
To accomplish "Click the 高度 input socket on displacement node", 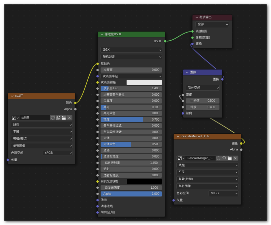I will pyautogui.click(x=183, y=95).
